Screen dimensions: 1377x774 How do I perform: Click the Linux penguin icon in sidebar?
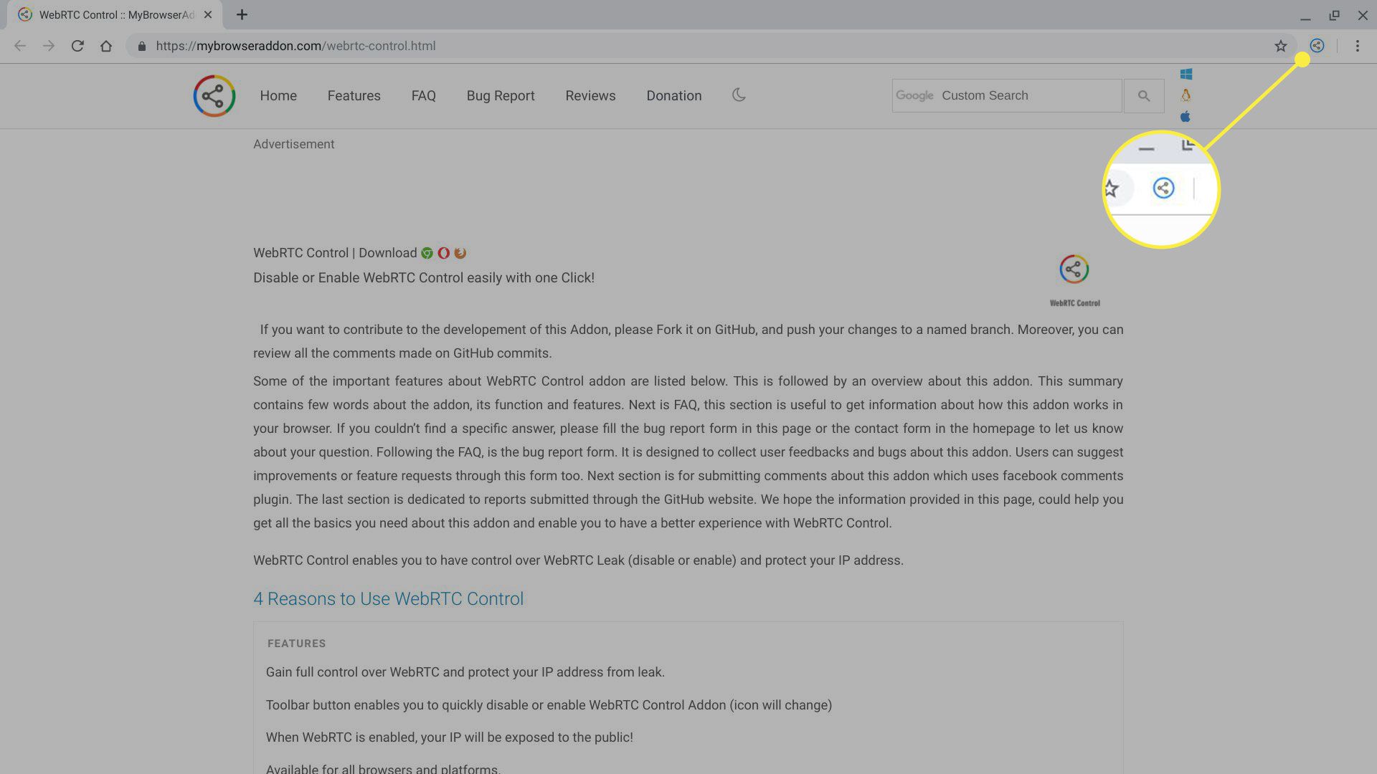point(1186,95)
